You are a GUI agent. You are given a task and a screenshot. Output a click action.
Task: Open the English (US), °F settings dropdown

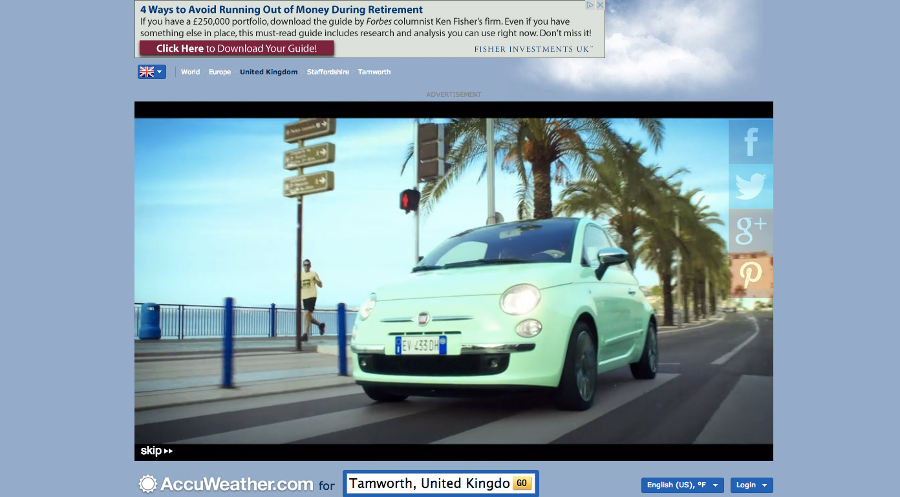(683, 485)
